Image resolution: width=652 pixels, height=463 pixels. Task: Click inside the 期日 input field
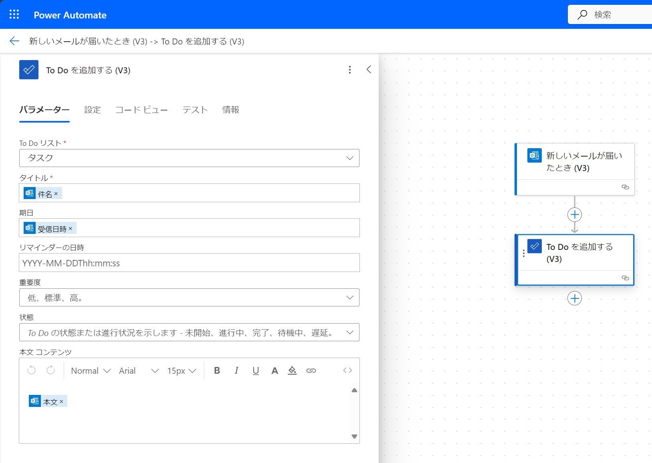coord(189,228)
